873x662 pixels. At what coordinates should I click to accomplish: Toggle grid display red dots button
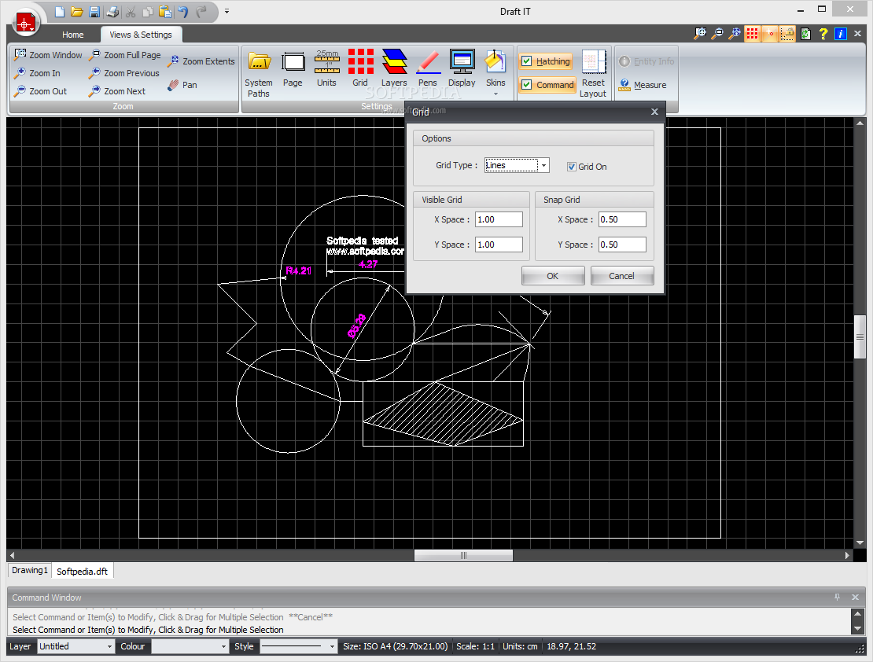pos(752,34)
